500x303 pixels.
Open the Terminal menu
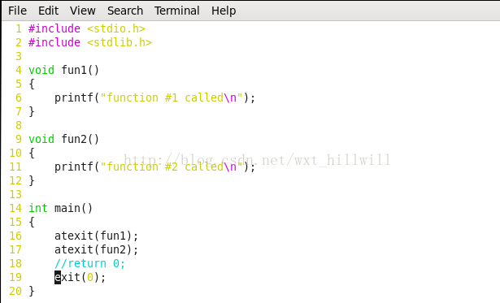177,11
